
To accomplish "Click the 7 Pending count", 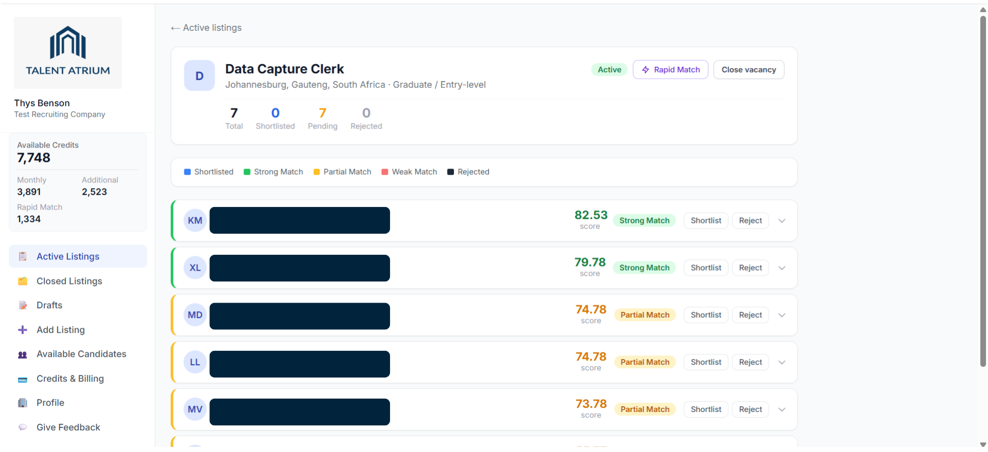I will [x=323, y=113].
